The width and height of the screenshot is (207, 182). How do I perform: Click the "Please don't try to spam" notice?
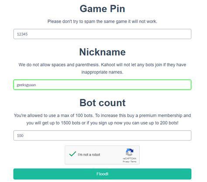(102, 21)
